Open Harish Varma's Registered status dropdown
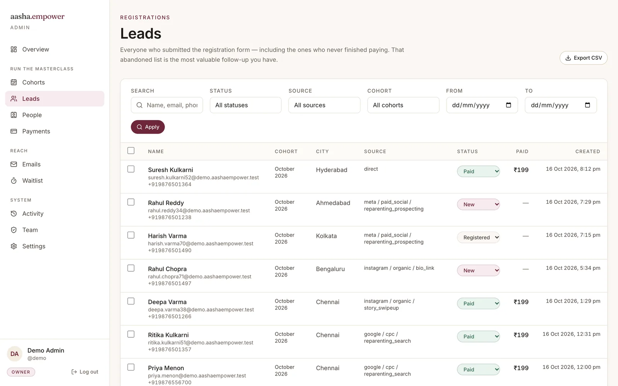This screenshot has width=618, height=386. (478, 237)
